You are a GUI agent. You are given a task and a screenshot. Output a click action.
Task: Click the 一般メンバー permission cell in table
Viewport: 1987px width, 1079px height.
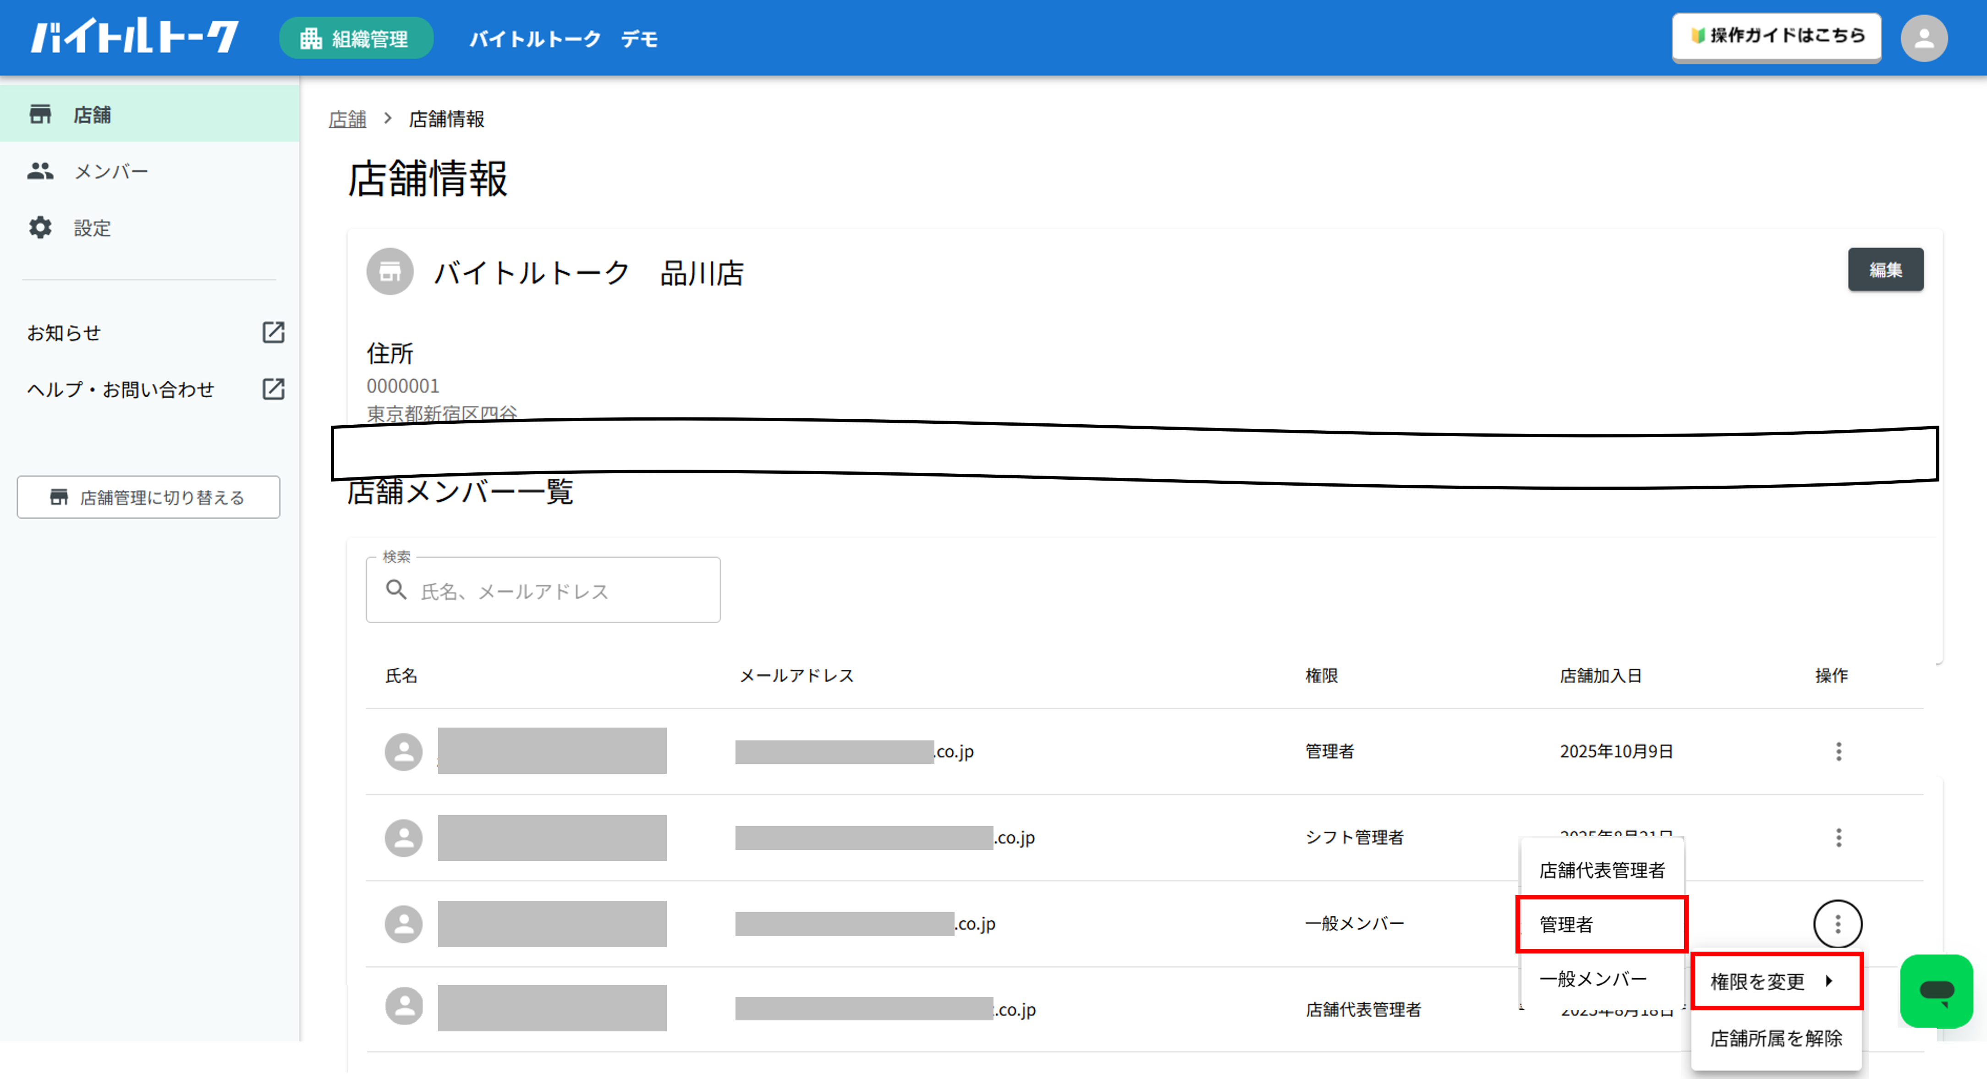1354,923
